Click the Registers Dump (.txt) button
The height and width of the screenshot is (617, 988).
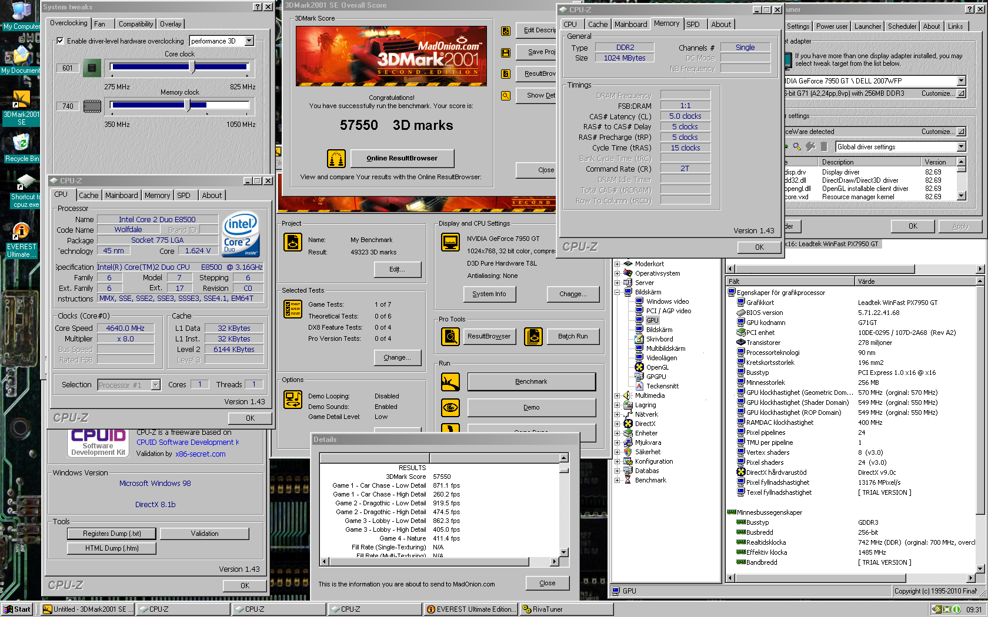point(112,534)
